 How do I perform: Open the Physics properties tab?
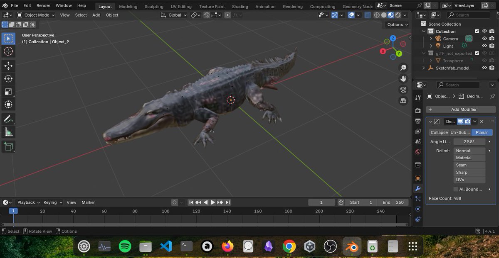pyautogui.click(x=418, y=209)
